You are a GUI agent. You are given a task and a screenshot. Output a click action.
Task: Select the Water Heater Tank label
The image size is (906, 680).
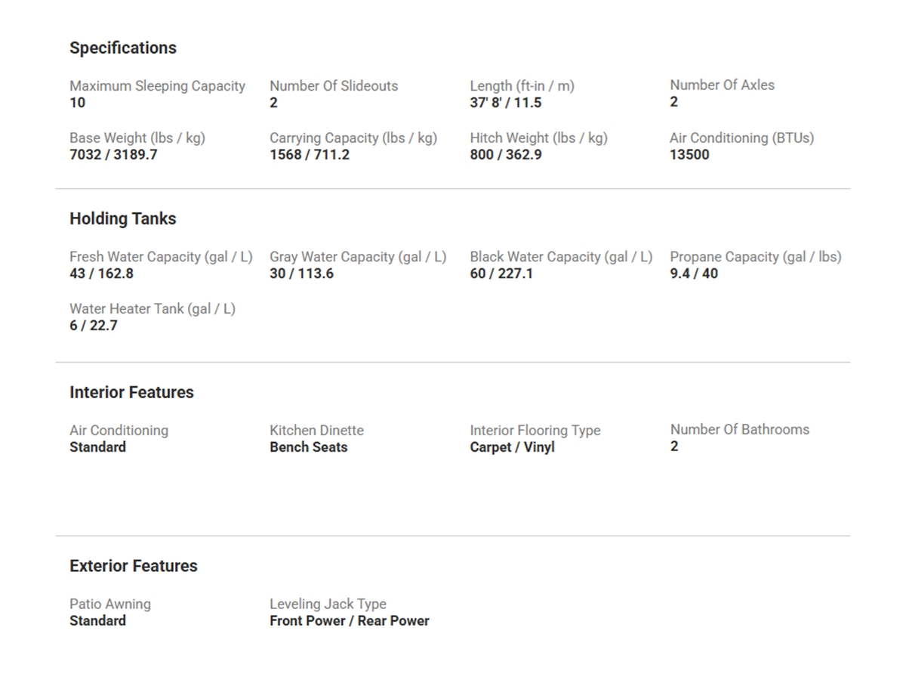pyautogui.click(x=153, y=309)
